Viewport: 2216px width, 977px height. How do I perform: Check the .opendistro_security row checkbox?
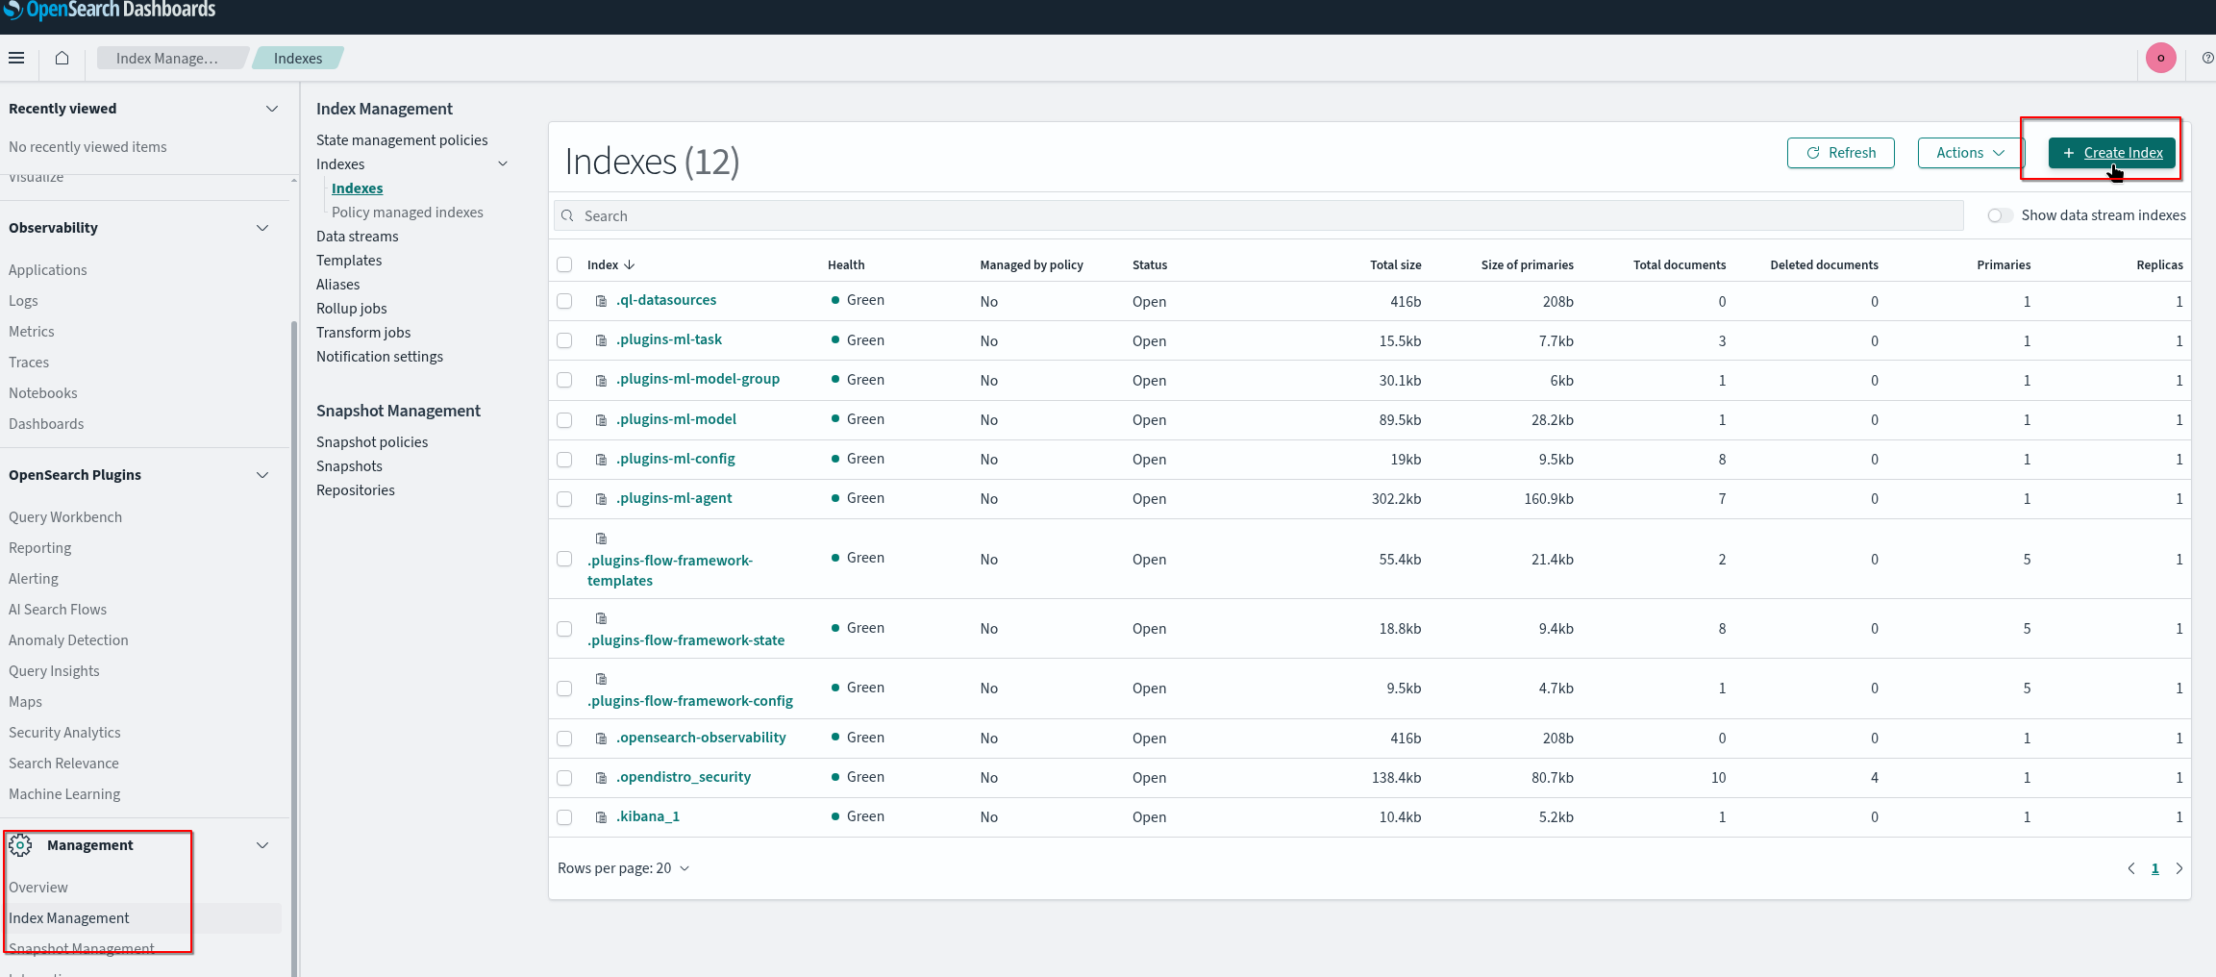coord(564,778)
